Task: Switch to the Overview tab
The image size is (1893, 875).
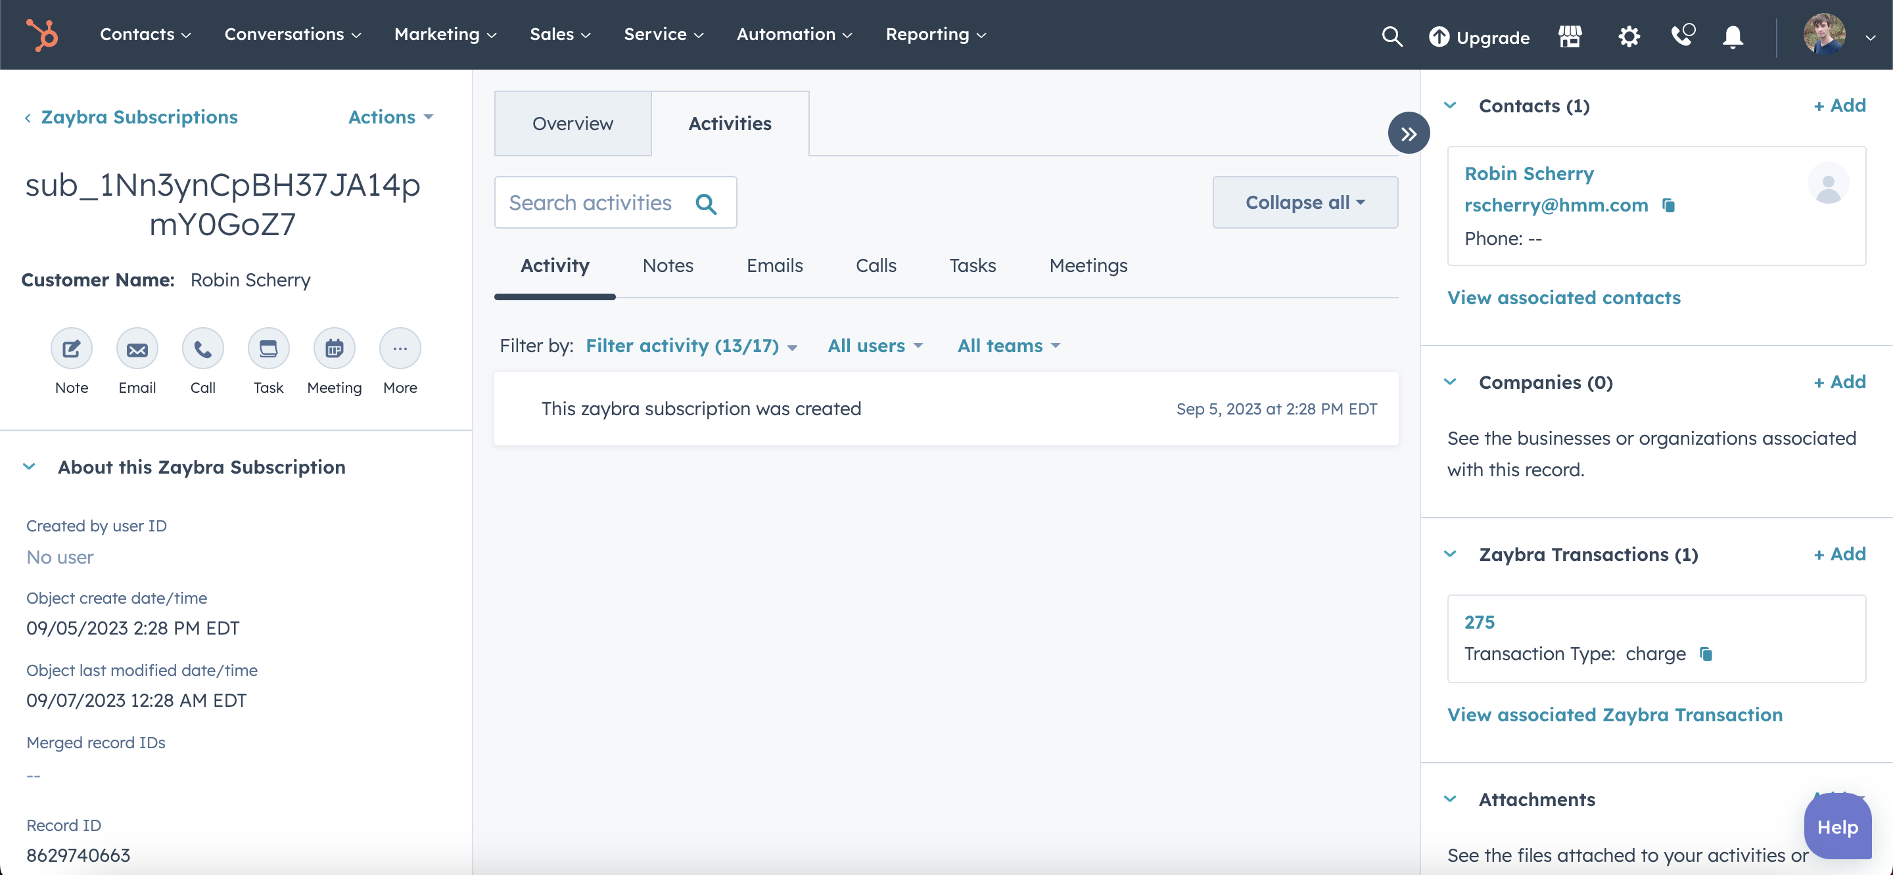Action: click(x=573, y=123)
